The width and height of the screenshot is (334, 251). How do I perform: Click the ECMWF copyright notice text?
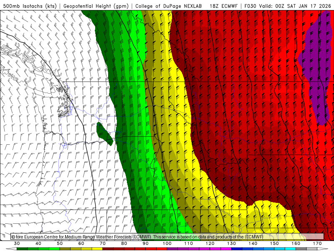137,237
